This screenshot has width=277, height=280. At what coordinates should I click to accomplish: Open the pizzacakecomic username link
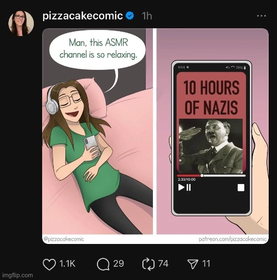pos(83,16)
